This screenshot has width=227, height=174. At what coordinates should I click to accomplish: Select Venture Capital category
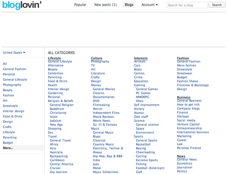pyautogui.click(x=188, y=124)
